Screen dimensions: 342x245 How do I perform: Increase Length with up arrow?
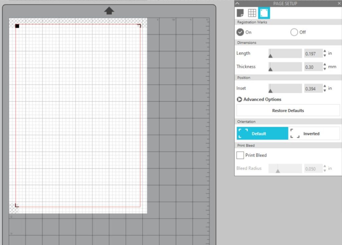click(x=325, y=51)
